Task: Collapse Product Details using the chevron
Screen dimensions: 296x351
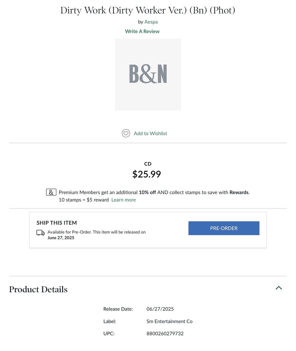Action: point(279,288)
